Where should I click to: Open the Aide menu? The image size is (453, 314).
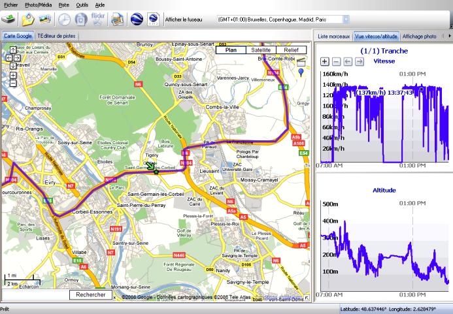click(x=100, y=5)
